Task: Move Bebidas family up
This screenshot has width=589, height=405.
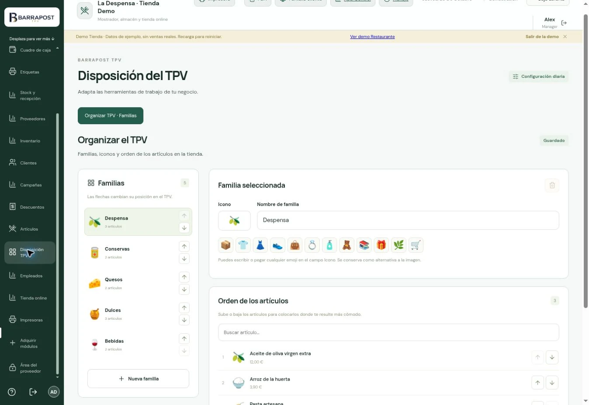Action: pos(184,339)
